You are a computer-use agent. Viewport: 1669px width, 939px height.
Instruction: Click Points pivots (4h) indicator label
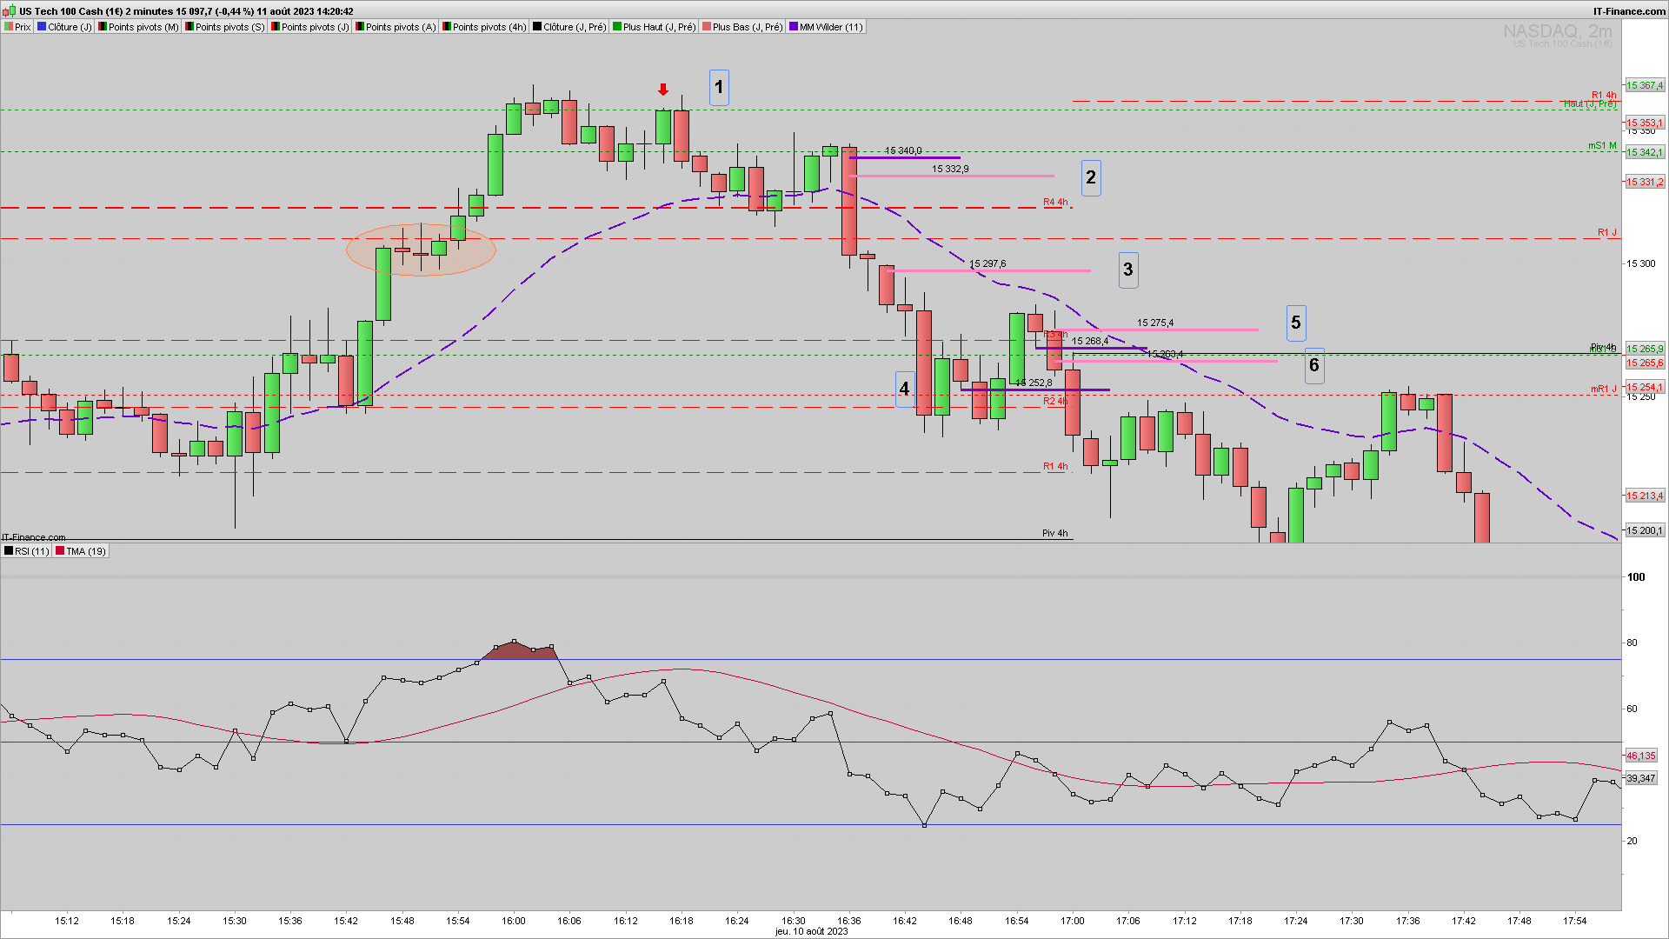pos(489,27)
